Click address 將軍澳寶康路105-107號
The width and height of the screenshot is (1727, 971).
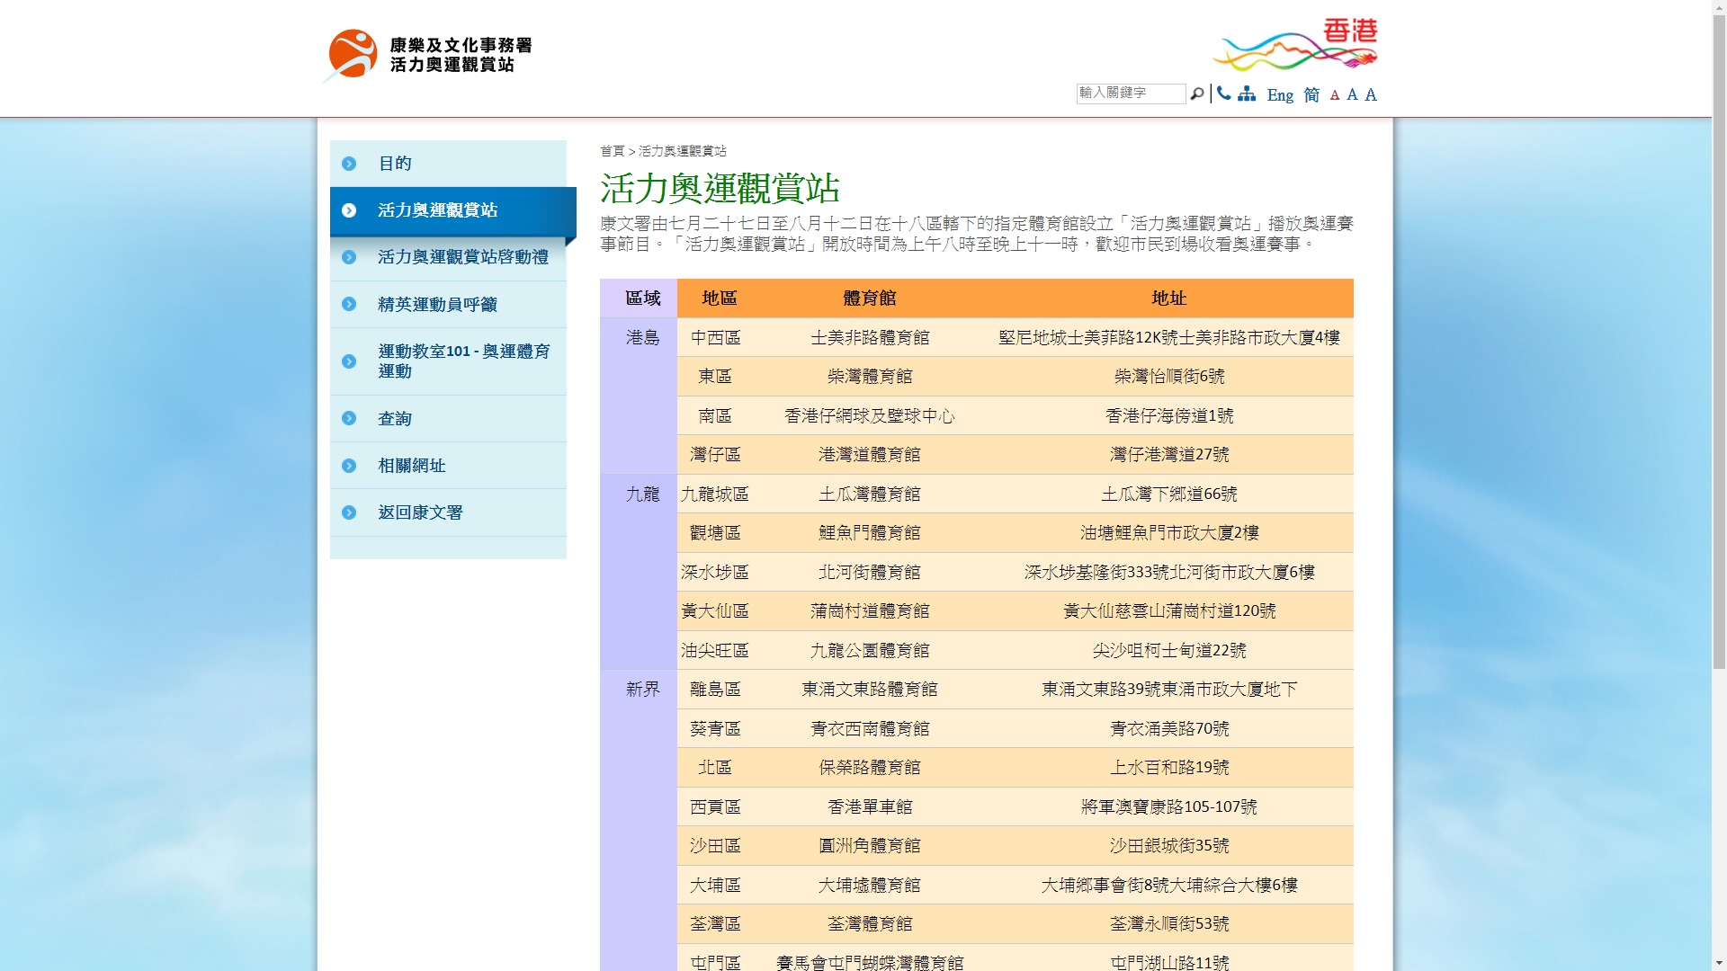[x=1169, y=807]
